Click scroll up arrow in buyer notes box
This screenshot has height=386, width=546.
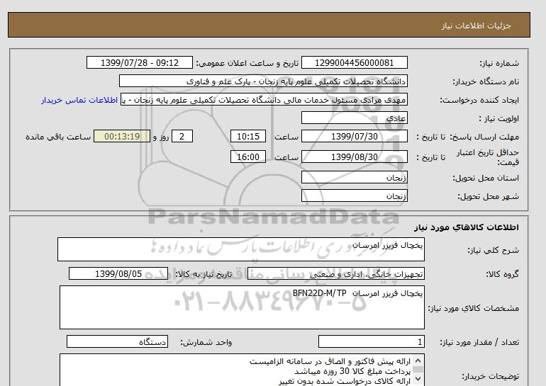pyautogui.click(x=418, y=361)
